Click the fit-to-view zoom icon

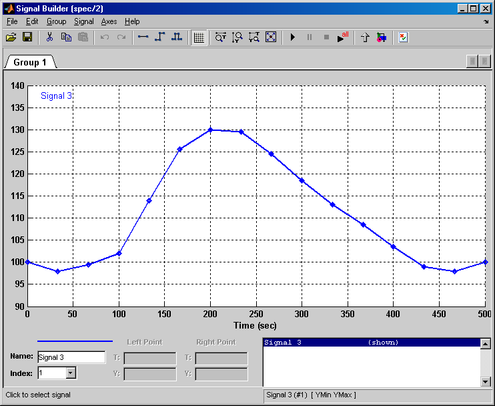point(271,37)
